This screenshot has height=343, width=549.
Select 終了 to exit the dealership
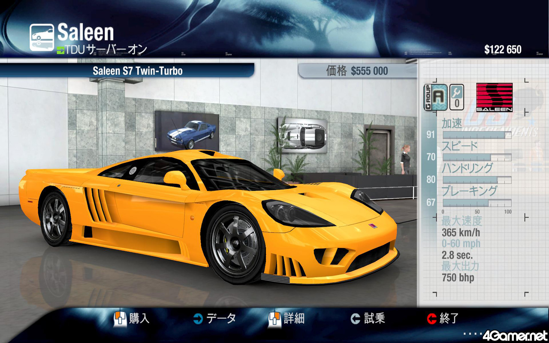[x=449, y=319]
